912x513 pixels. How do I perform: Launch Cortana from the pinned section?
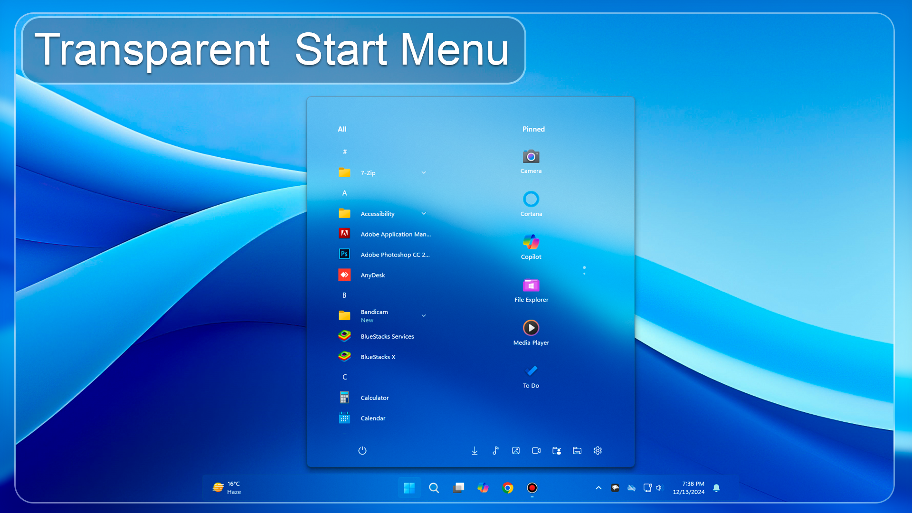[x=531, y=199]
